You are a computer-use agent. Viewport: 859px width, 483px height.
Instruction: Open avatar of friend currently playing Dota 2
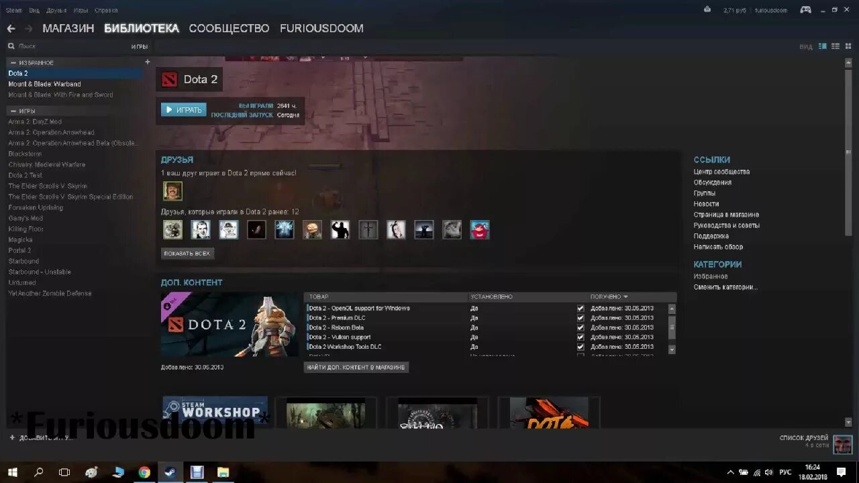pyautogui.click(x=172, y=191)
